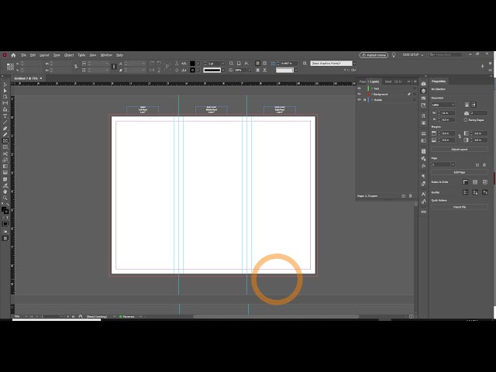496x372 pixels.
Task: Open the File menu
Action: click(x=24, y=55)
